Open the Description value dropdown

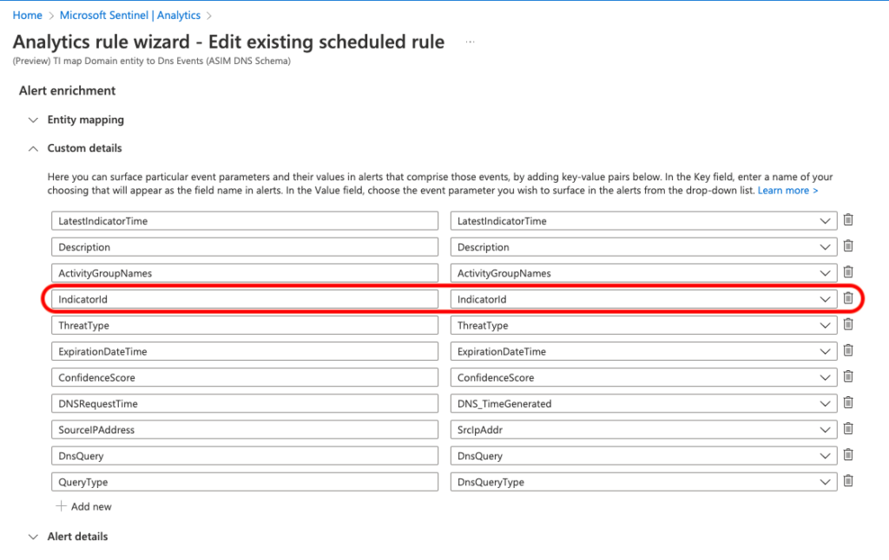643,247
